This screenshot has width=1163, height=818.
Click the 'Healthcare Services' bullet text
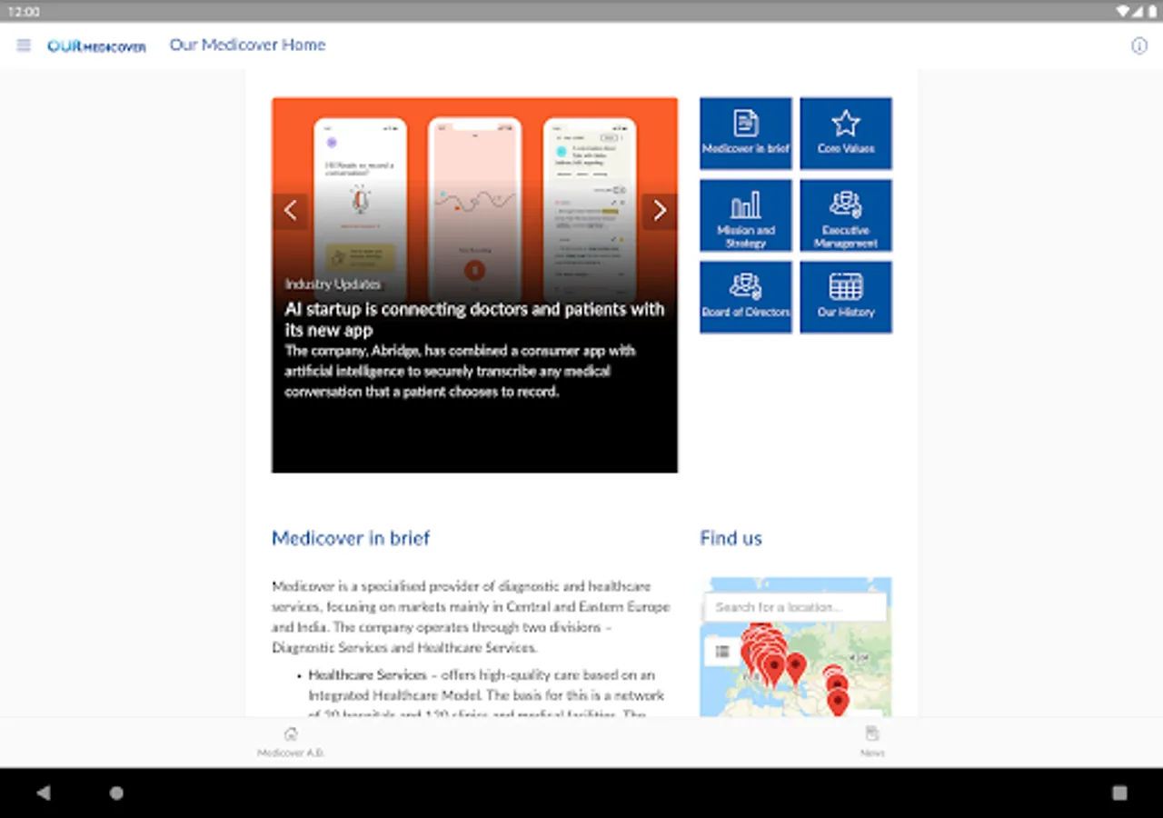(367, 675)
